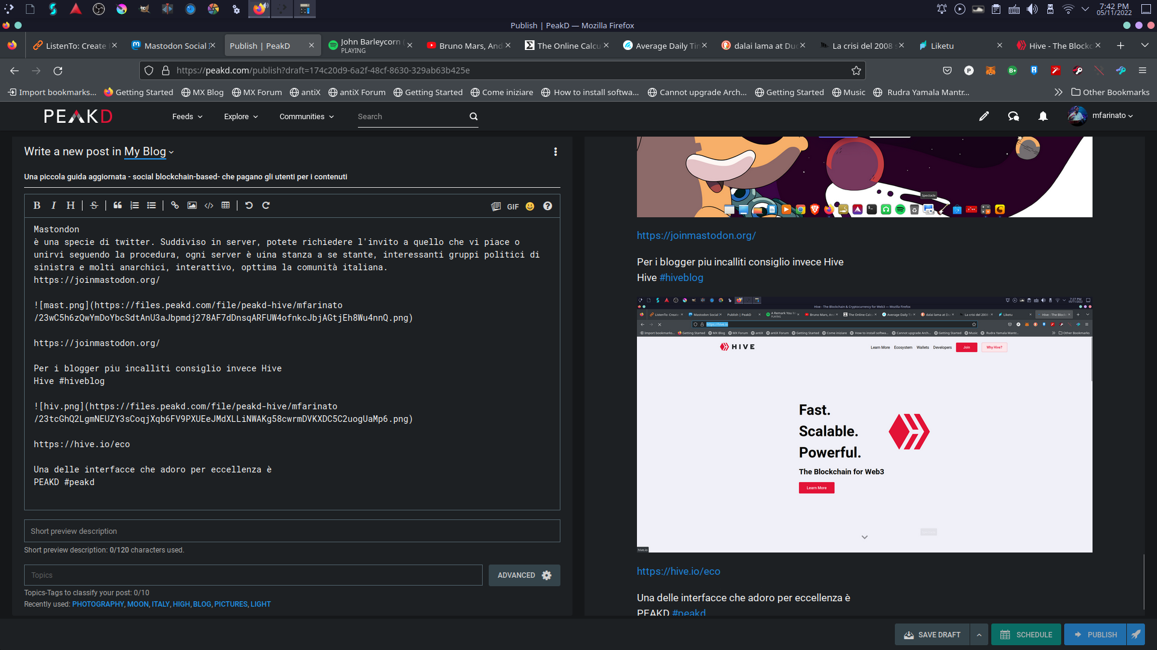
Task: Switch to ListenTo: Create tab
Action: pyautogui.click(x=75, y=46)
